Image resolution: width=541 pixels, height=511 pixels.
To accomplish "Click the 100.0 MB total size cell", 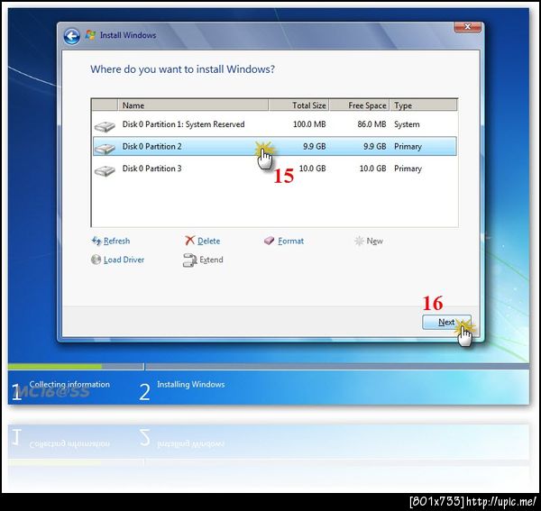I will [309, 124].
